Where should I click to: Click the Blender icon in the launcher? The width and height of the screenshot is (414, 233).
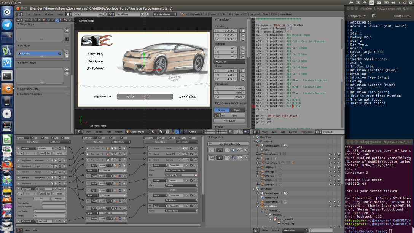pos(6,88)
